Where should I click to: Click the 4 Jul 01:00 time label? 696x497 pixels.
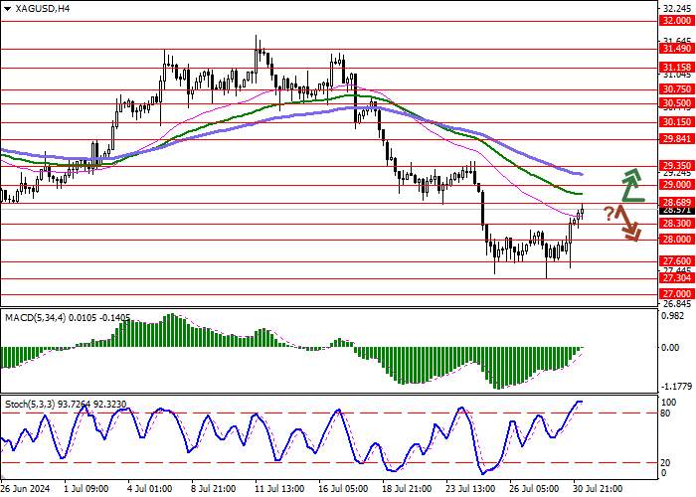pos(149,489)
